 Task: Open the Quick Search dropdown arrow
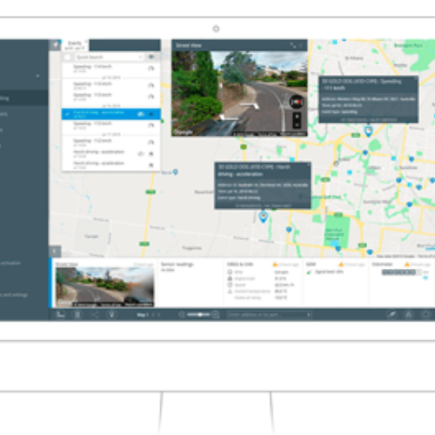(x=140, y=57)
